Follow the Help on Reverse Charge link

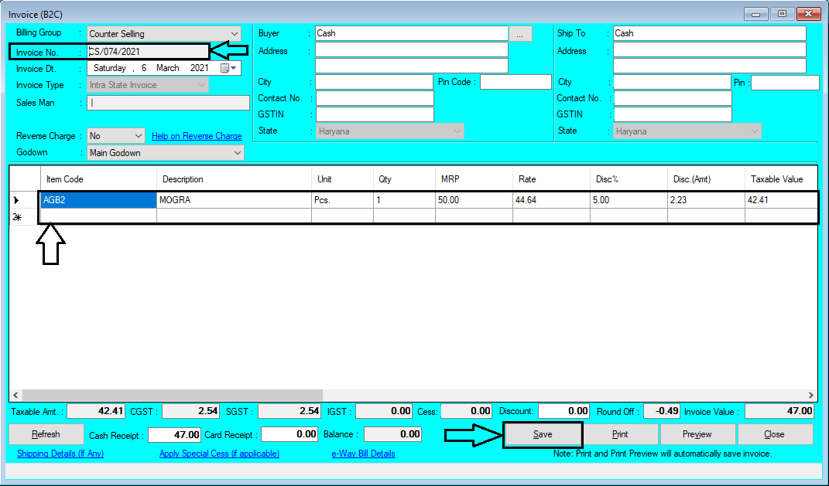coord(197,134)
